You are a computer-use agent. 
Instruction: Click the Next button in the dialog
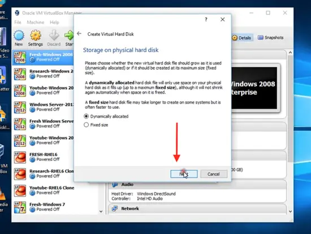coord(184,174)
